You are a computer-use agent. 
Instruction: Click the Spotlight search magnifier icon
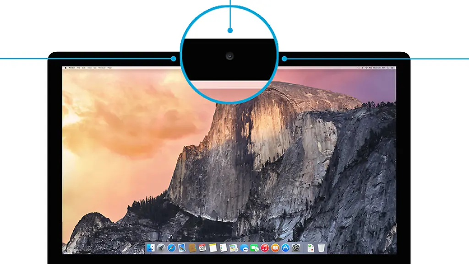(387, 68)
